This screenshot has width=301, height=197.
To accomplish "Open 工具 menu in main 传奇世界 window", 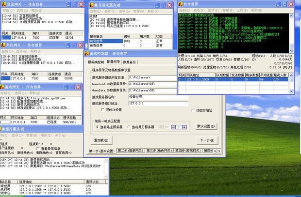I will tap(242, 10).
